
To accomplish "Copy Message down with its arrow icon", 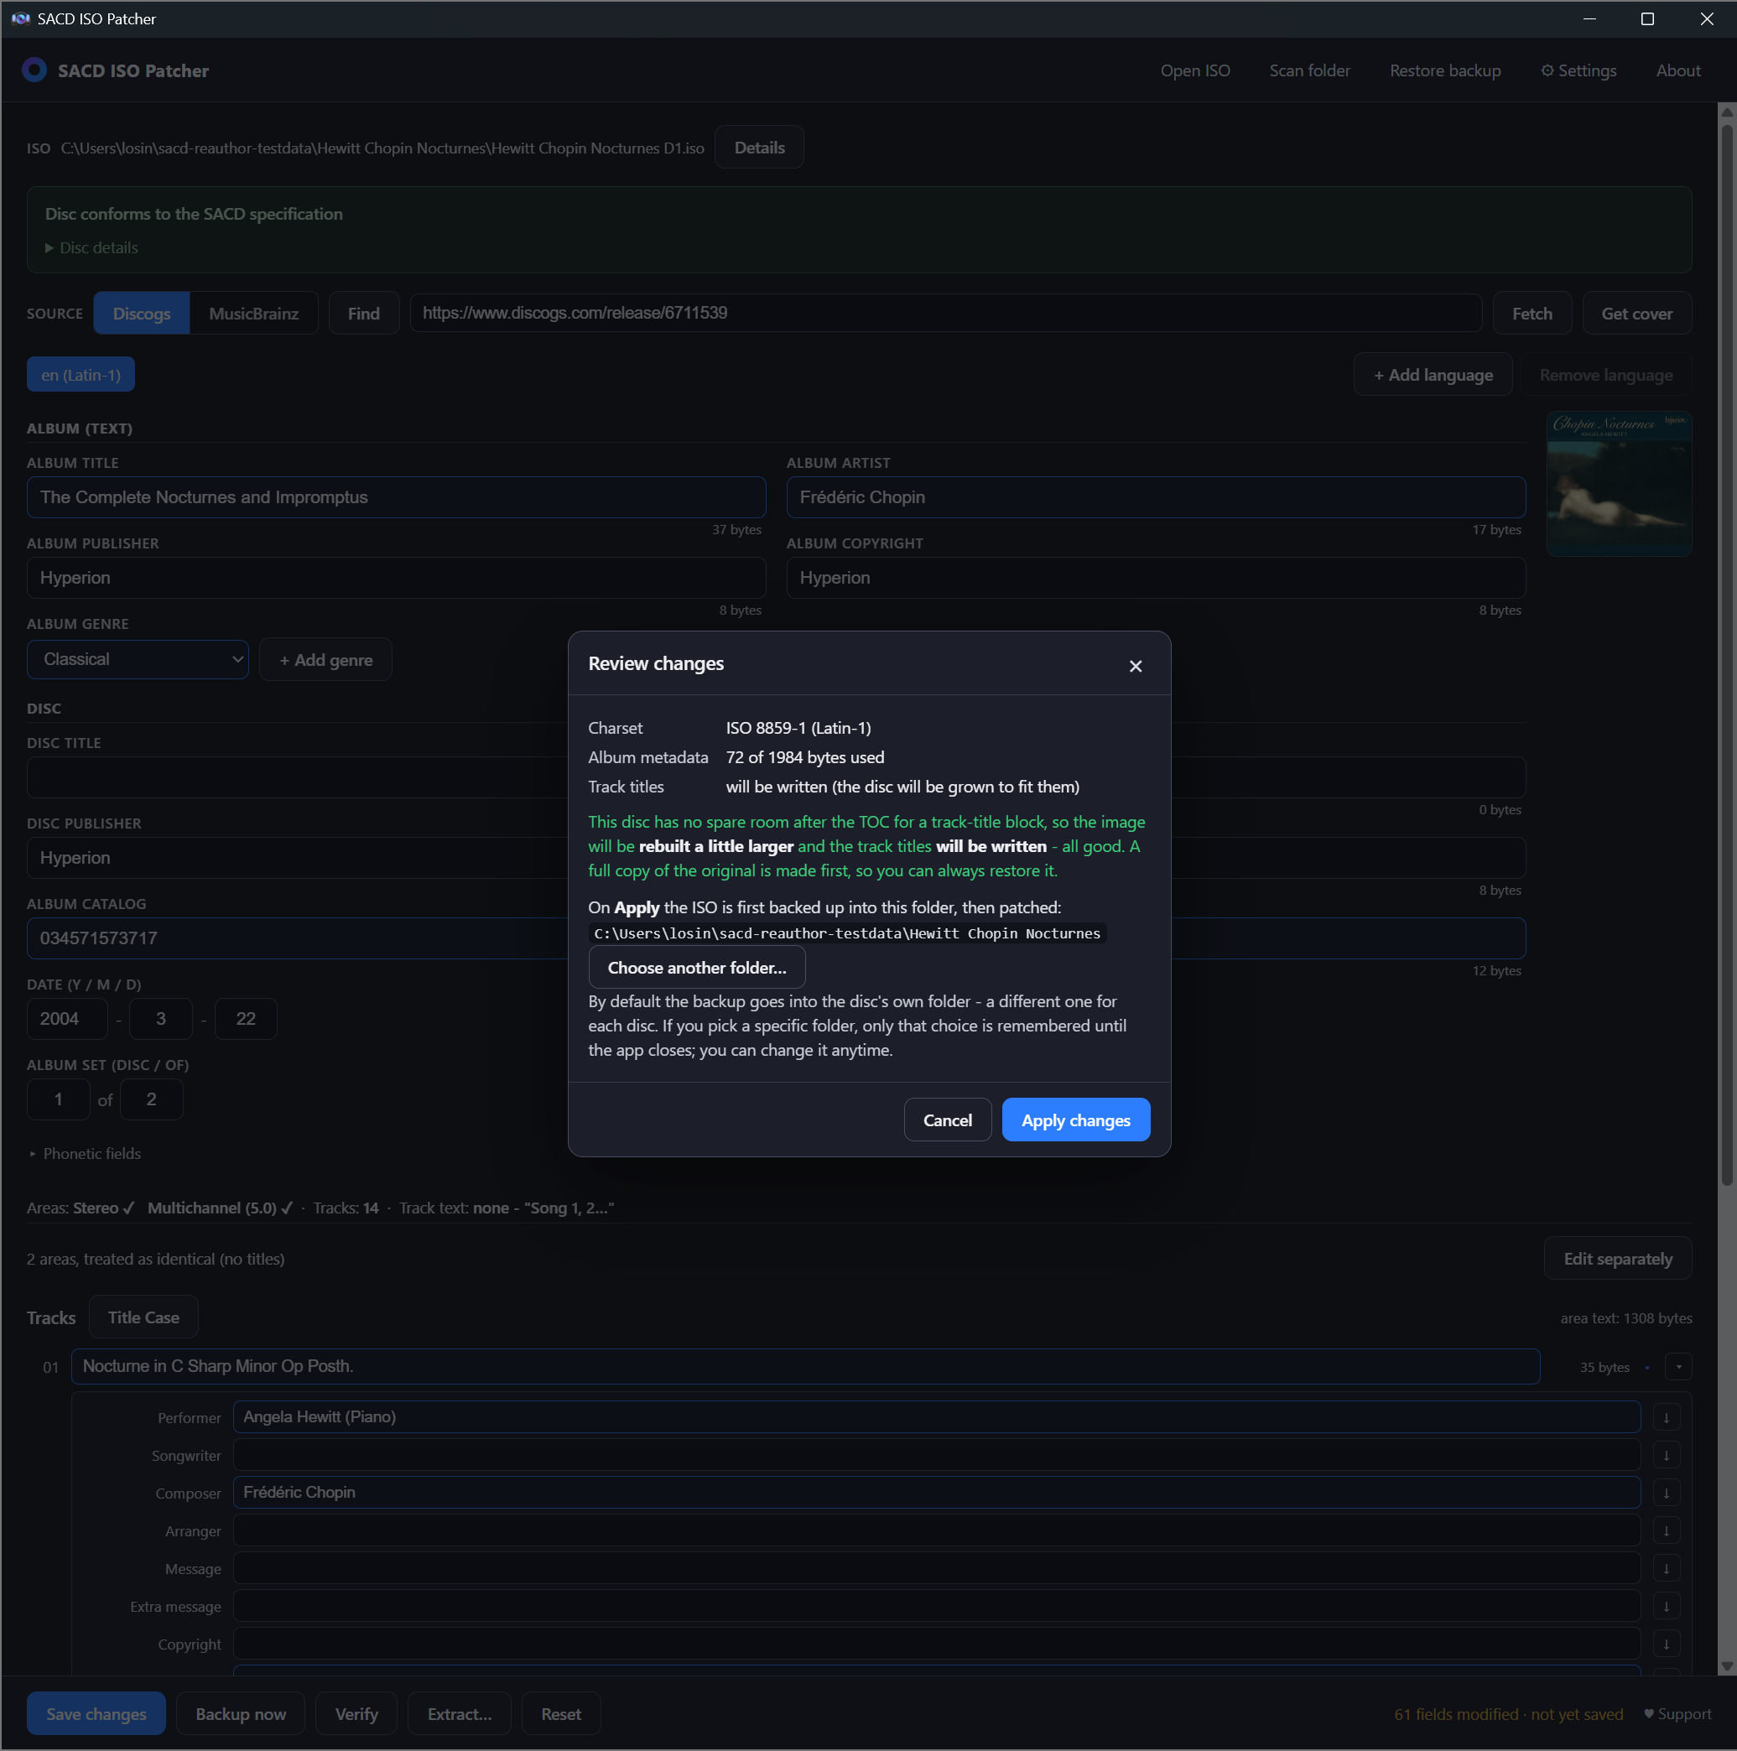I will tap(1667, 1568).
